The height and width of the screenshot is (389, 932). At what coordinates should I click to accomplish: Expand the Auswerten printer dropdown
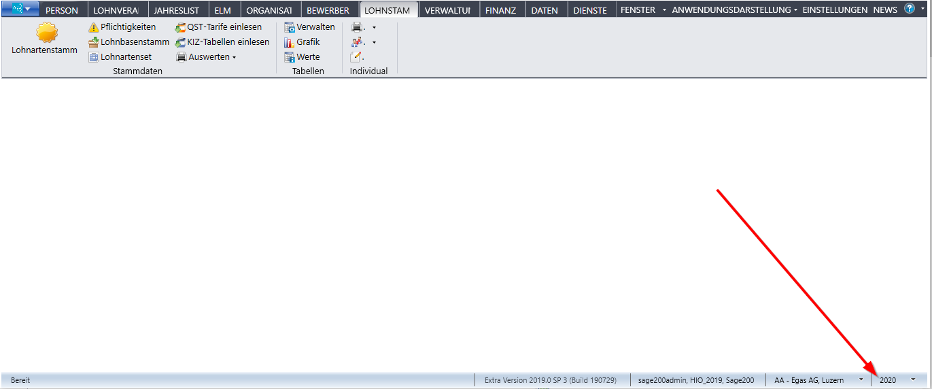(x=206, y=57)
